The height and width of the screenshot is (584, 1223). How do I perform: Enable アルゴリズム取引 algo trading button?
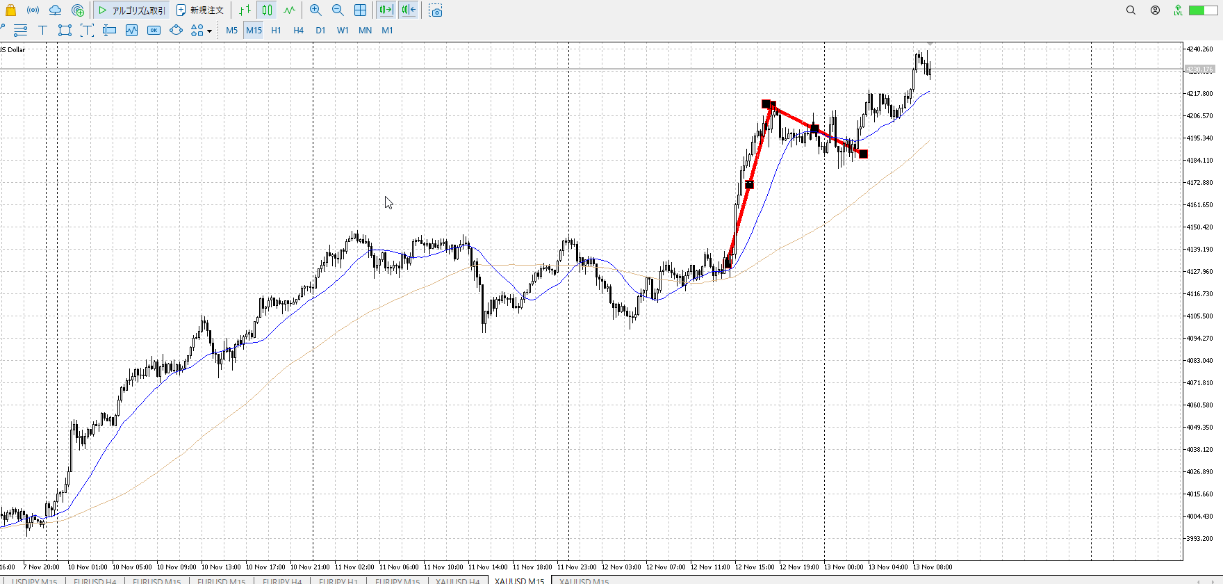132,10
